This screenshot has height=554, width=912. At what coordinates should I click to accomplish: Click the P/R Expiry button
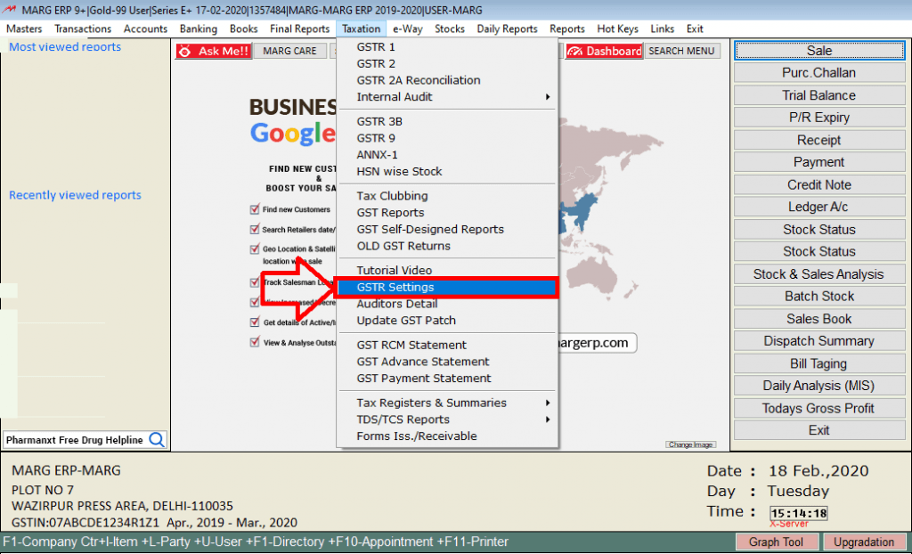point(819,118)
